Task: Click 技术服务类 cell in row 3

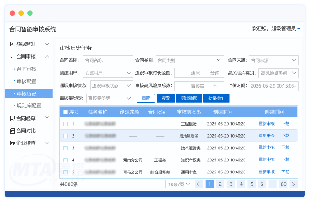Action: click(x=191, y=148)
